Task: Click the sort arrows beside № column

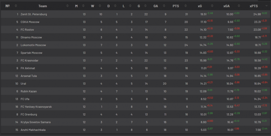Action: click(x=16, y=6)
